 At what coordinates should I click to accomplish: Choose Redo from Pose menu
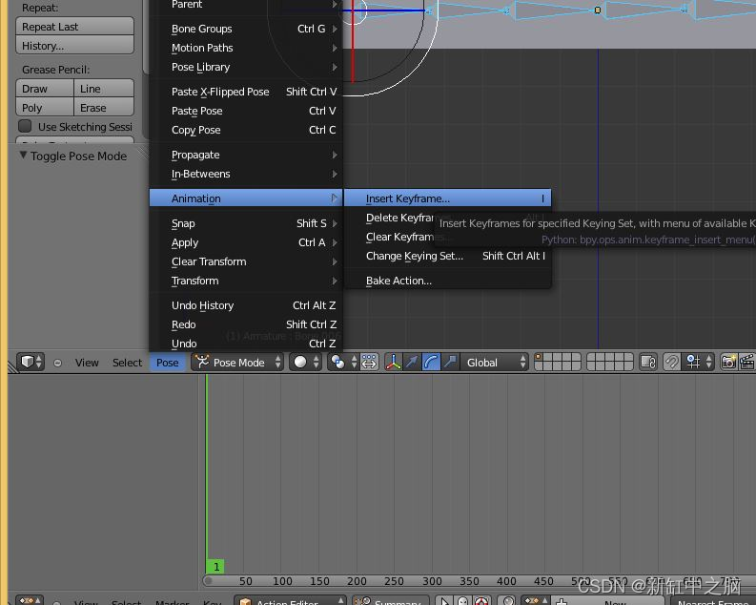(246, 324)
